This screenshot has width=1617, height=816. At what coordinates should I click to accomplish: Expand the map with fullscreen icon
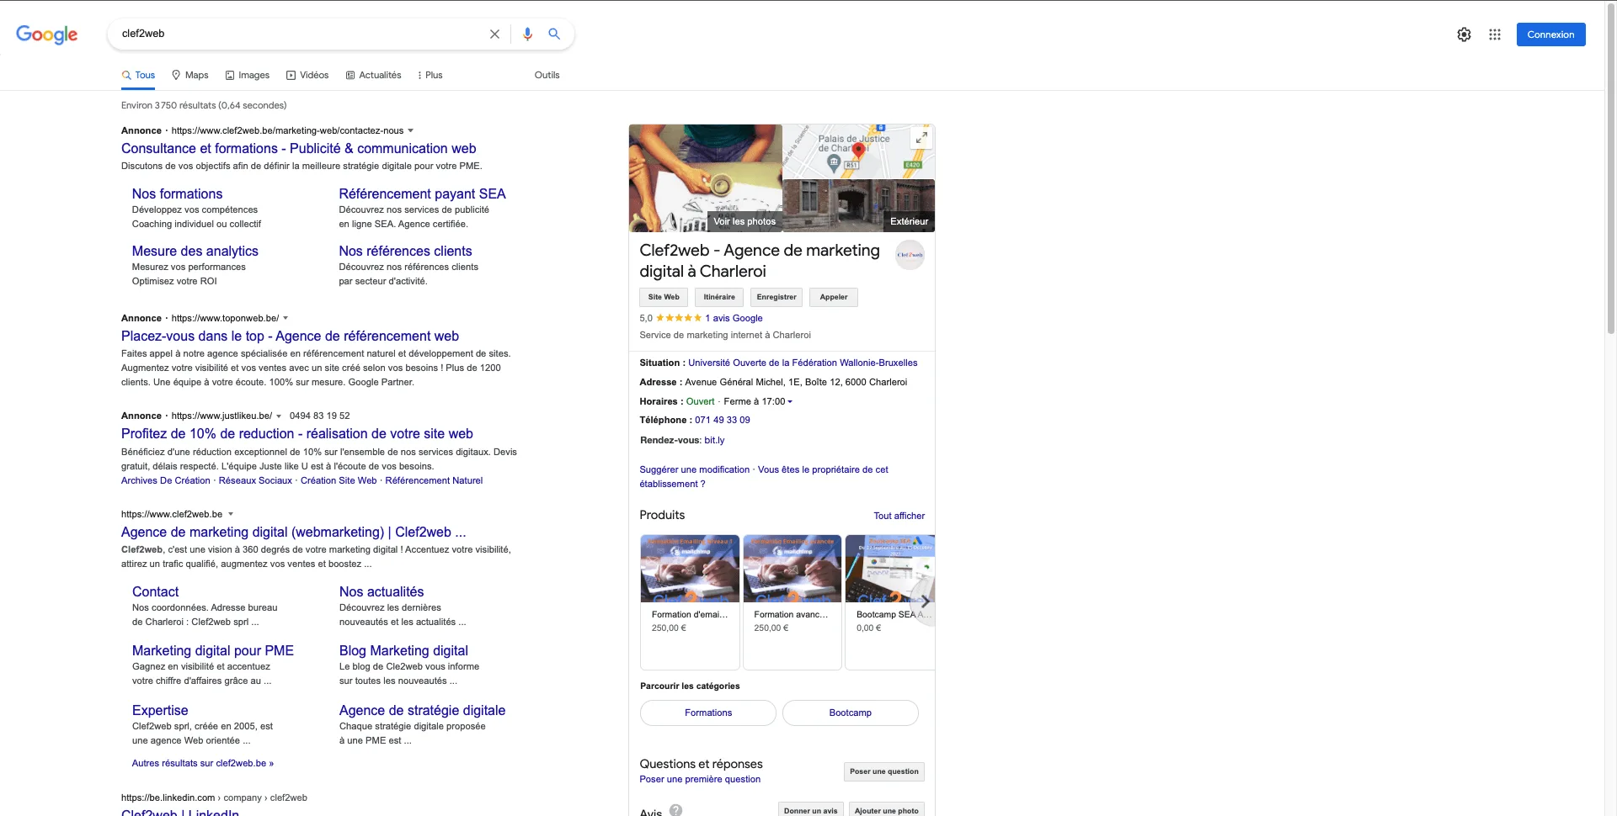pos(921,137)
